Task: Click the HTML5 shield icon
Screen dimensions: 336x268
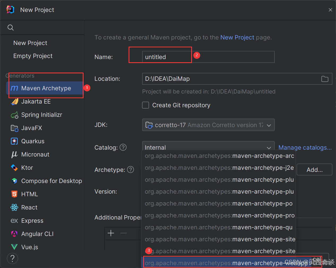Action: 14,194
